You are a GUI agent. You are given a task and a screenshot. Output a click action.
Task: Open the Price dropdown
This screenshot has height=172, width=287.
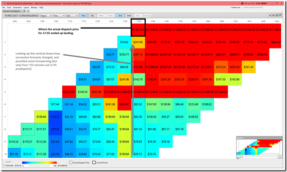pyautogui.click(x=59, y=16)
